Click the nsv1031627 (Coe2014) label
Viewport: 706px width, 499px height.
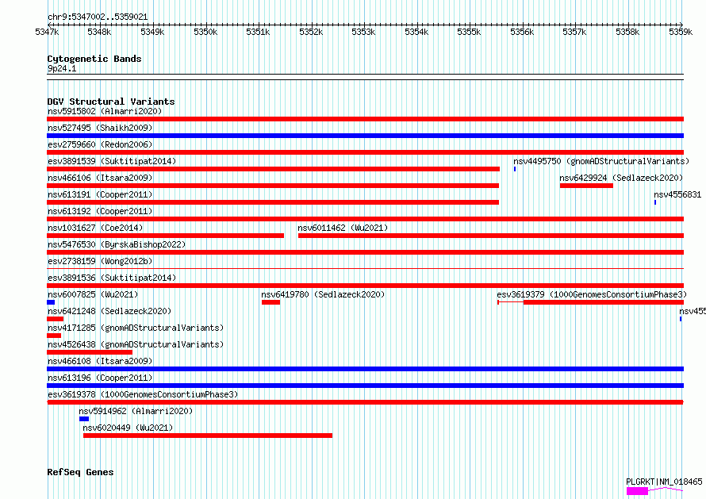pyautogui.click(x=95, y=228)
